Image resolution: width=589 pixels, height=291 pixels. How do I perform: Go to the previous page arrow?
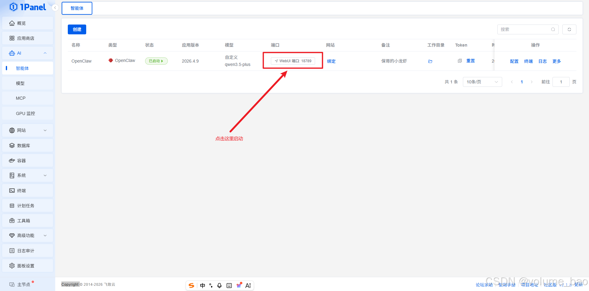tap(512, 82)
